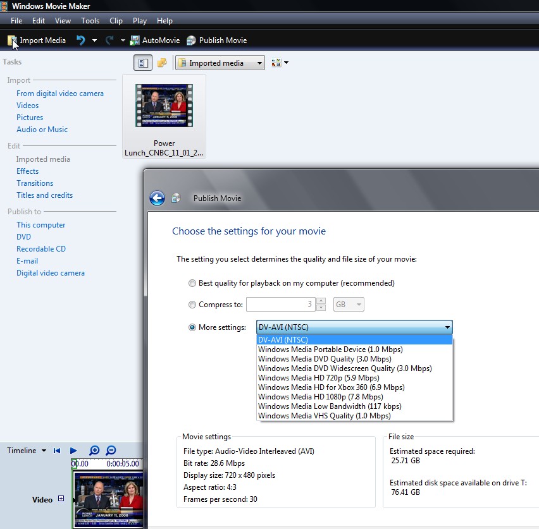Screen dimensions: 539x529
Task: Choose Windows Media Low Bandwidth (117 kbps)
Action: tap(354, 406)
